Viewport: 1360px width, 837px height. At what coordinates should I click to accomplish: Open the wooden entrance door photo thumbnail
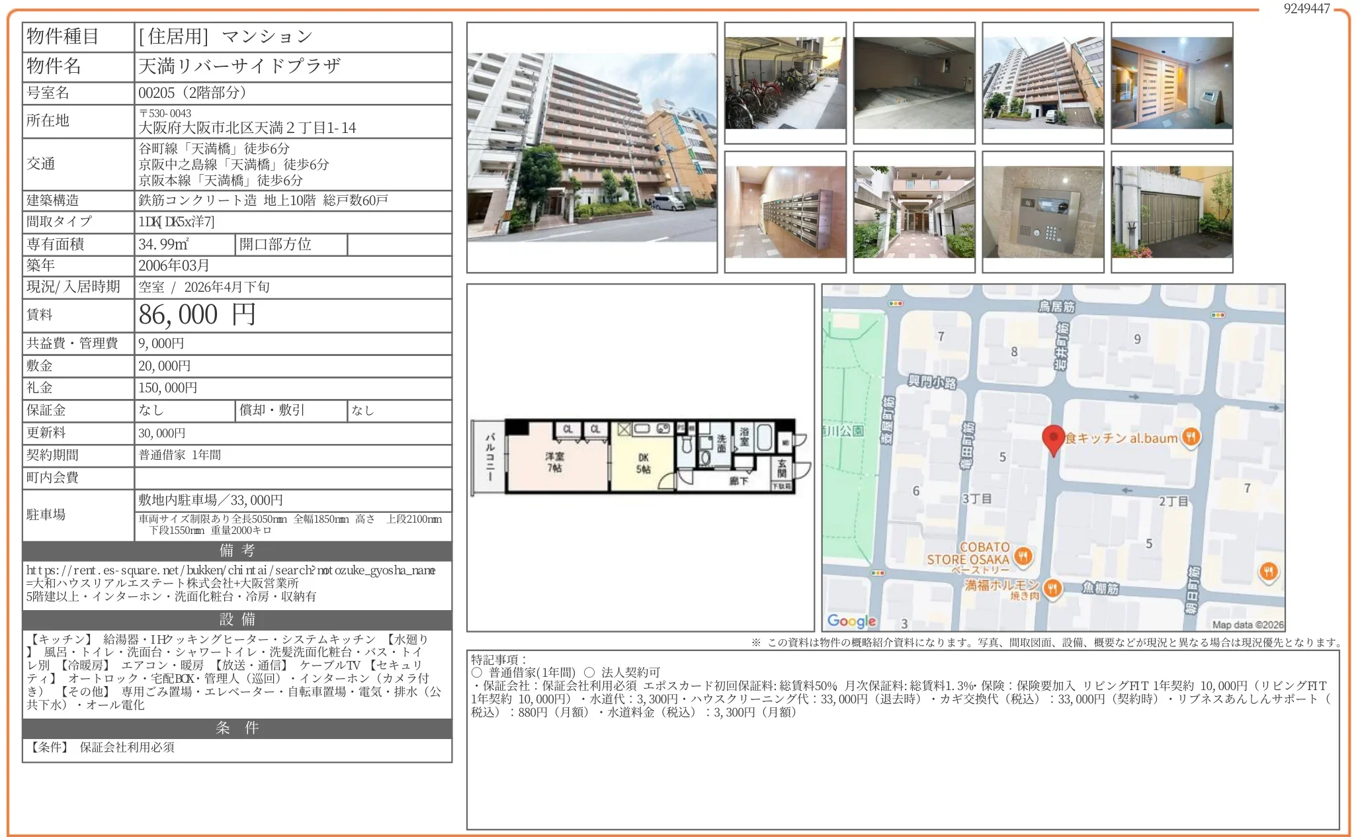(1171, 83)
